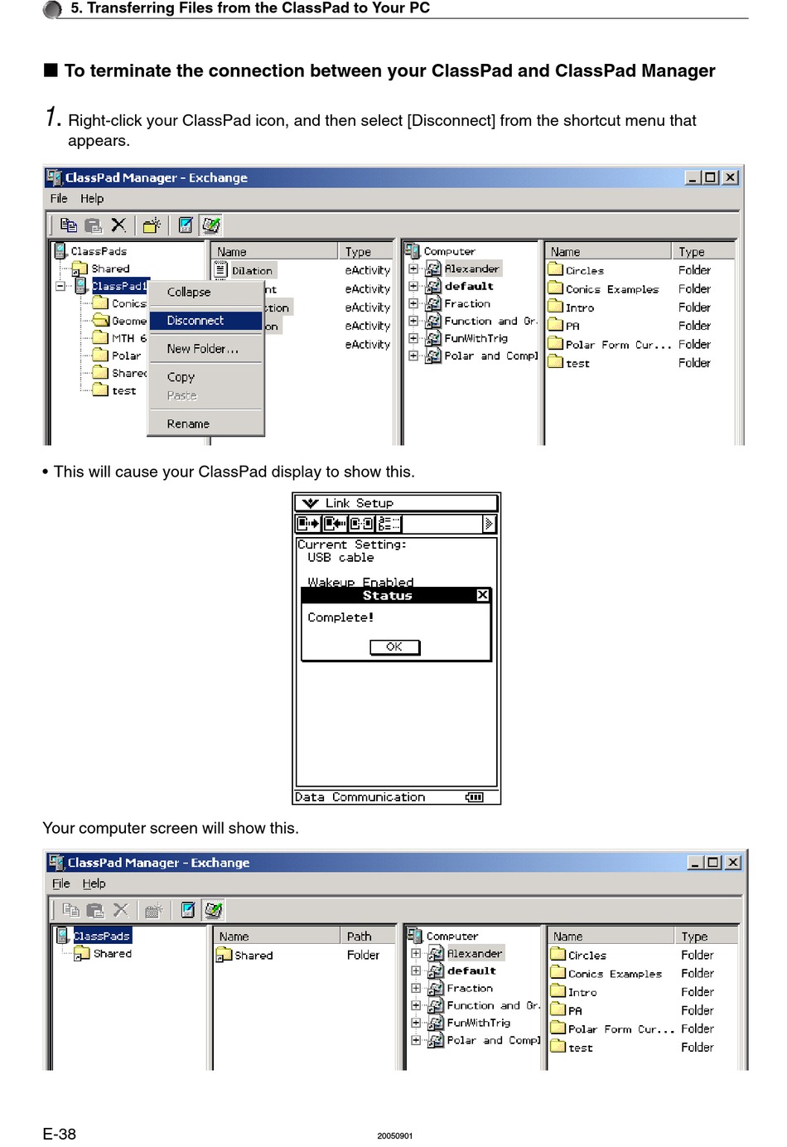The image size is (787, 1147).
Task: Tap the transmit data icon on ClassPad
Action: (x=308, y=524)
